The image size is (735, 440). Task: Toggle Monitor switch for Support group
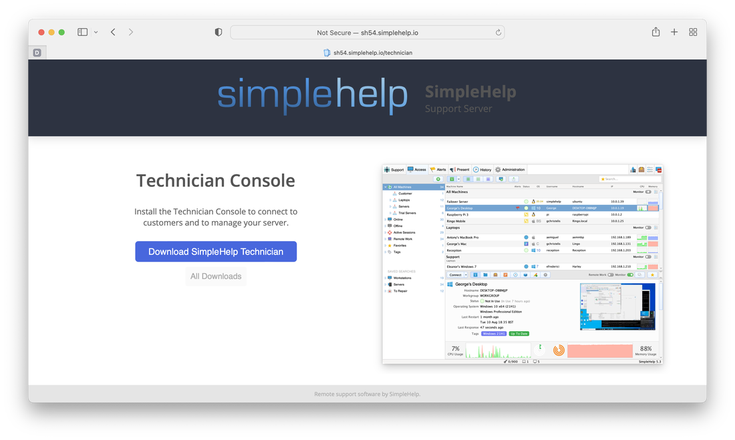(648, 257)
